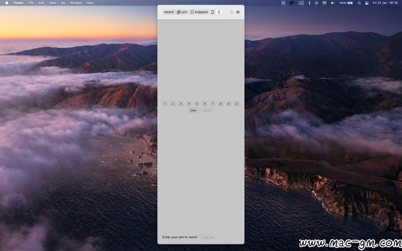Switch to the urls tab
The image size is (402, 251).
point(182,12)
